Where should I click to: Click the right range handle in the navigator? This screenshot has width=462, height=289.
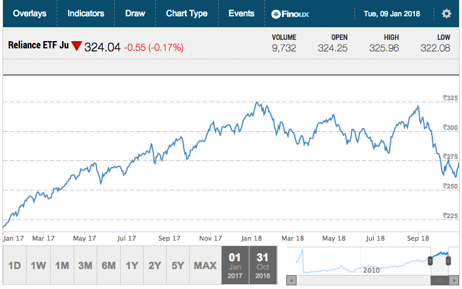point(449,261)
